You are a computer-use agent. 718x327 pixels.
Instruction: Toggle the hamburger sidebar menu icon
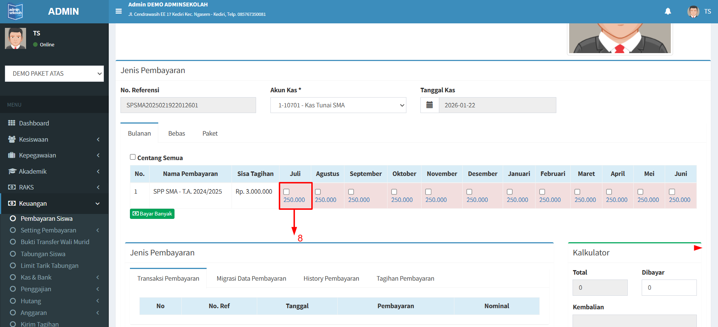coord(119,11)
